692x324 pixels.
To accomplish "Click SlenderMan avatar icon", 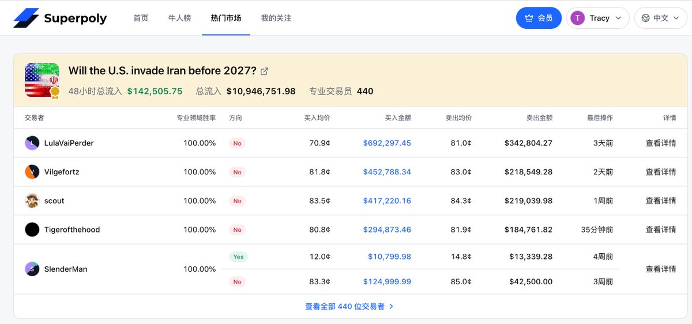I will [32, 269].
